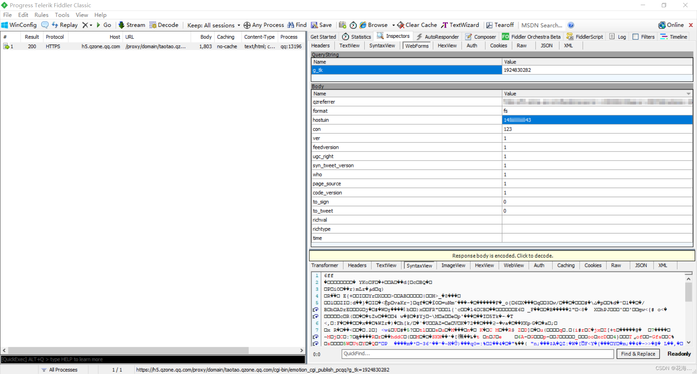The width and height of the screenshot is (697, 374).
Task: Open the Rules menu
Action: click(41, 15)
